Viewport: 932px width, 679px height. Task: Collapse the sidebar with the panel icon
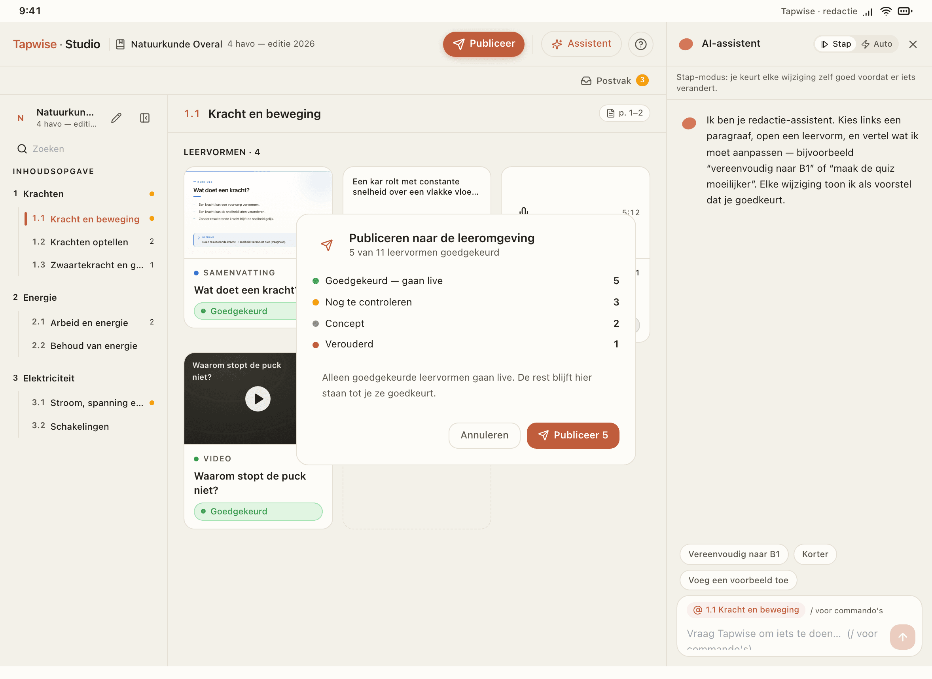click(145, 118)
